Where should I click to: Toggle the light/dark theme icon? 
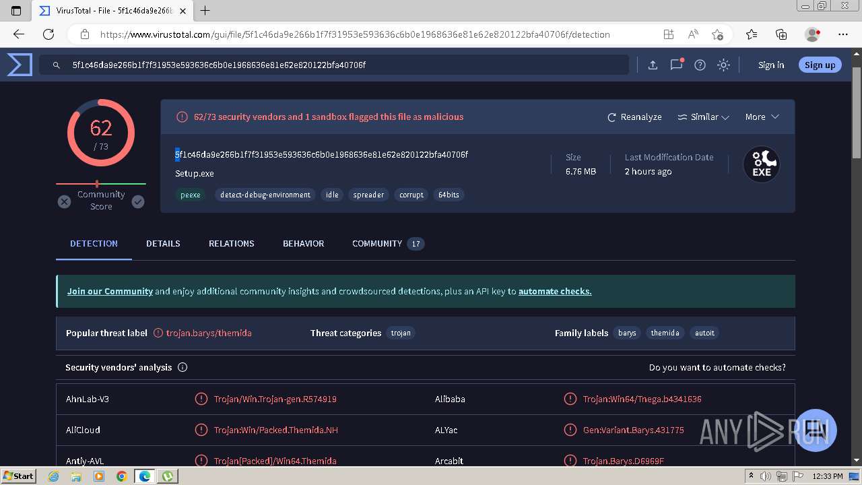click(x=723, y=65)
